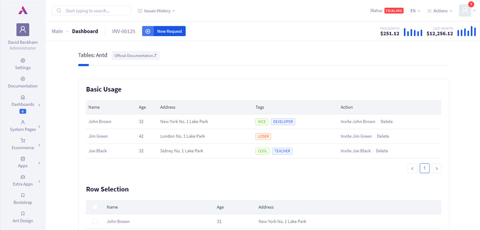Delete the Joe Black row
Image resolution: width=480 pixels, height=230 pixels.
pyautogui.click(x=382, y=151)
